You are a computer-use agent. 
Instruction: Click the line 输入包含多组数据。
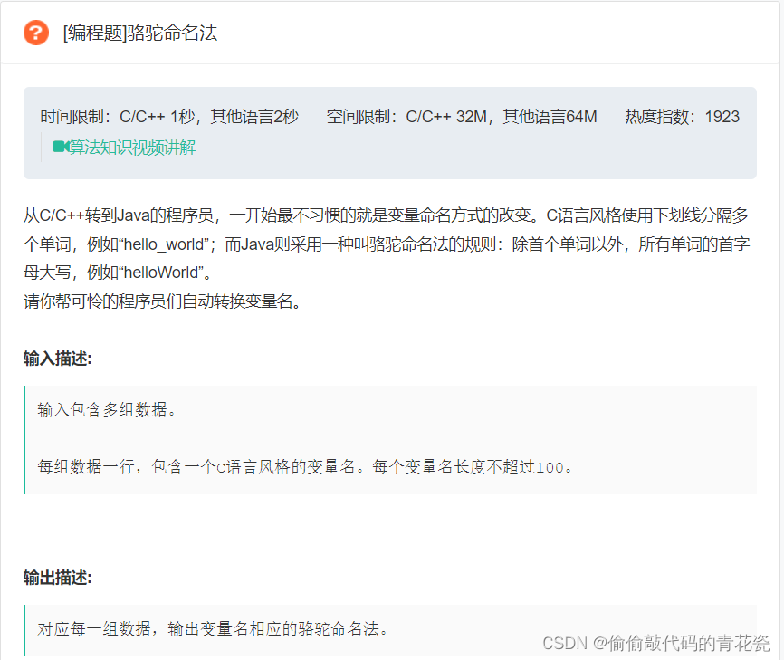pyautogui.click(x=107, y=410)
